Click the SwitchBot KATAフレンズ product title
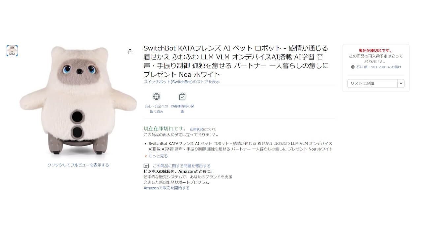The height and width of the screenshot is (237, 422). pos(236,61)
